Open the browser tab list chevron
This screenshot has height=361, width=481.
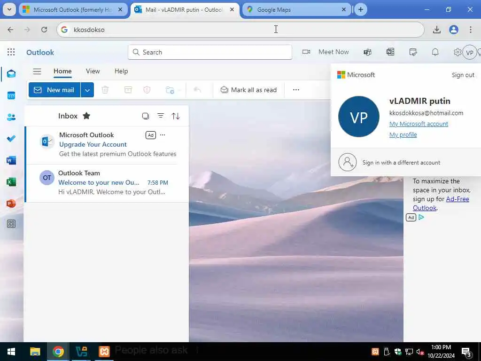(9, 9)
